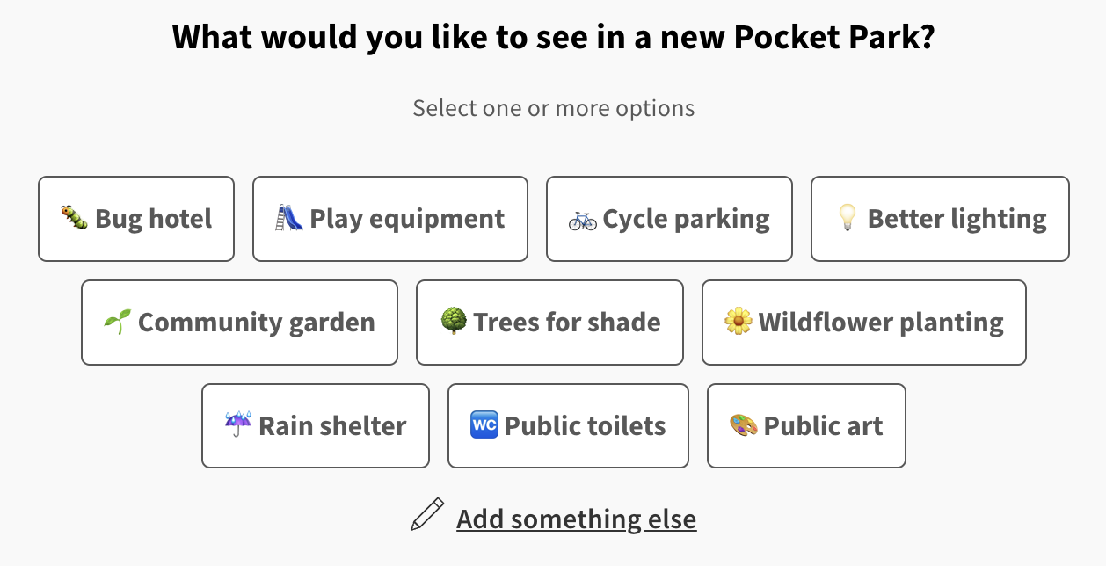The height and width of the screenshot is (566, 1106).
Task: Click the pencil edit icon
Action: click(427, 515)
